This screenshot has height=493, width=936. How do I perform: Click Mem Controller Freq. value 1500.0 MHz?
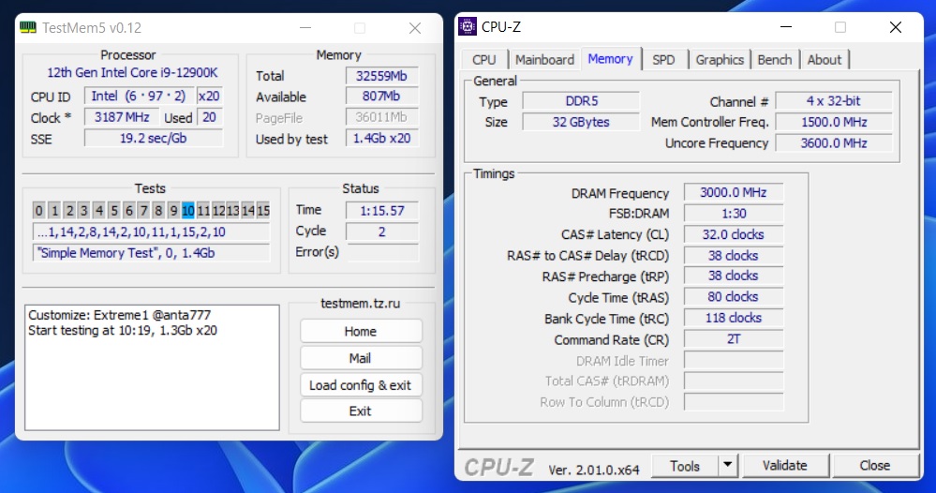[834, 122]
